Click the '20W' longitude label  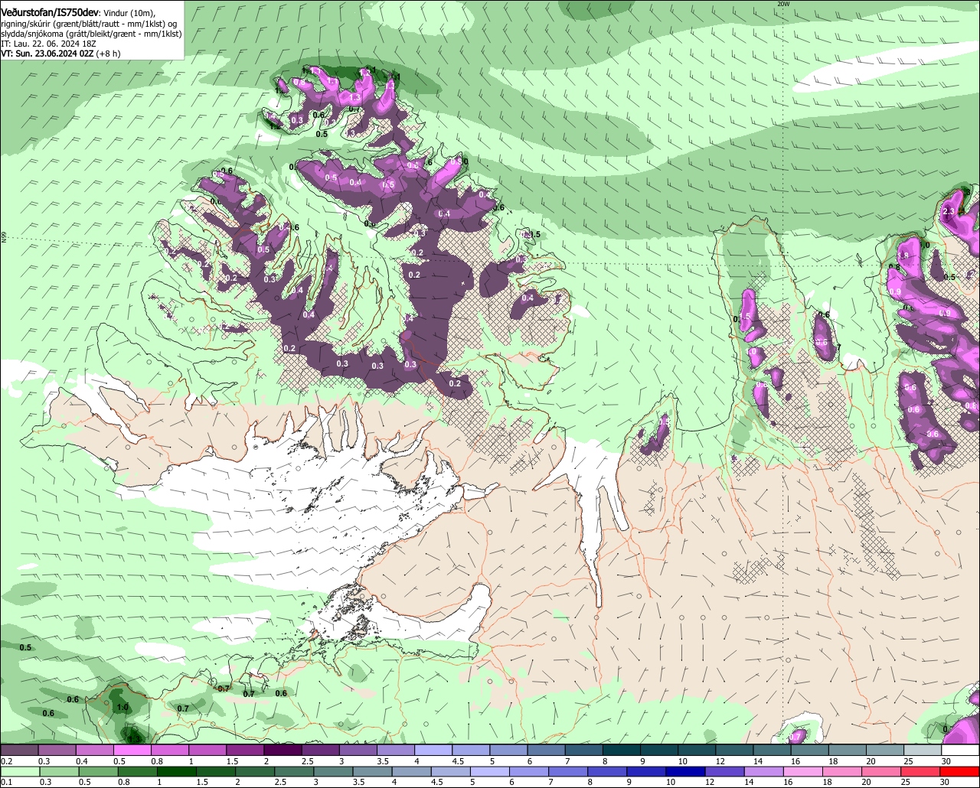[782, 4]
